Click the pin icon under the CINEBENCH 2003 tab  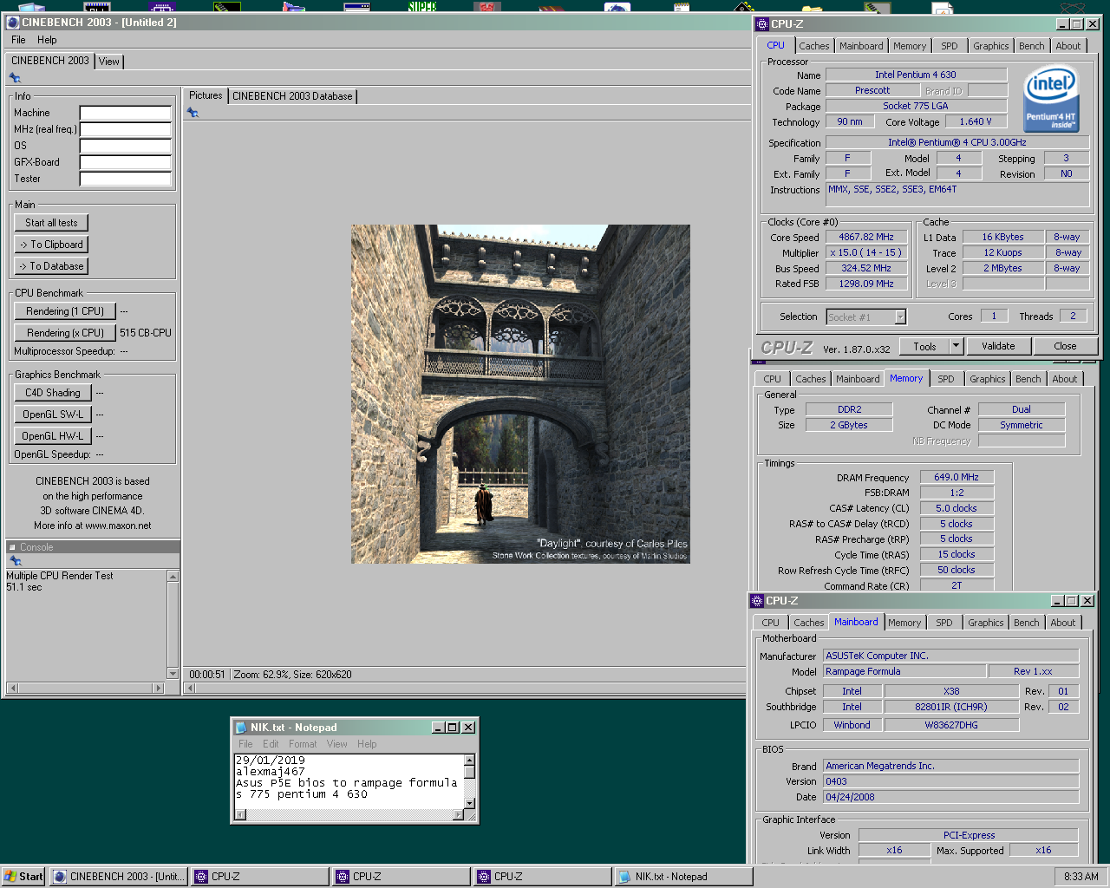(x=15, y=78)
